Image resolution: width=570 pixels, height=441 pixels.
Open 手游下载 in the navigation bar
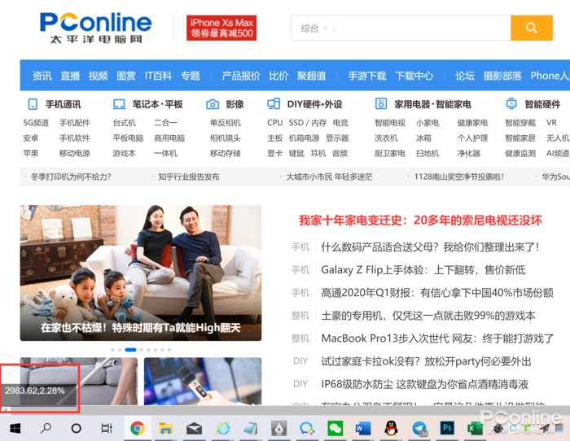[367, 76]
